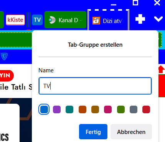Choose the gray group color
Viewport: 165px width, 142px height.
[134, 109]
